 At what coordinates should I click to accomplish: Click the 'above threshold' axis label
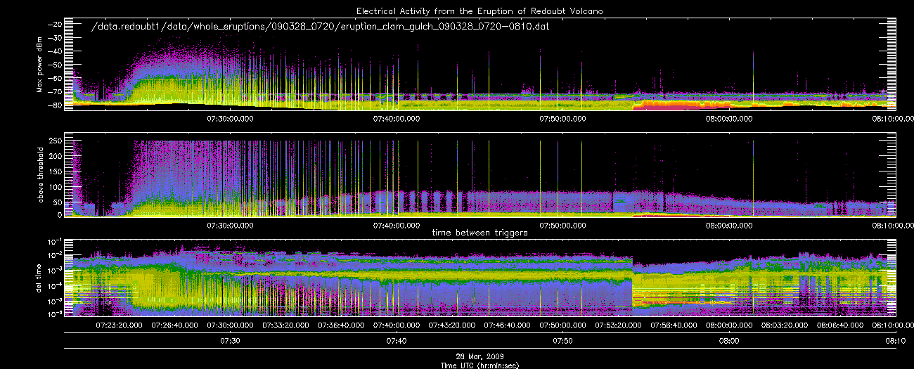coord(39,176)
